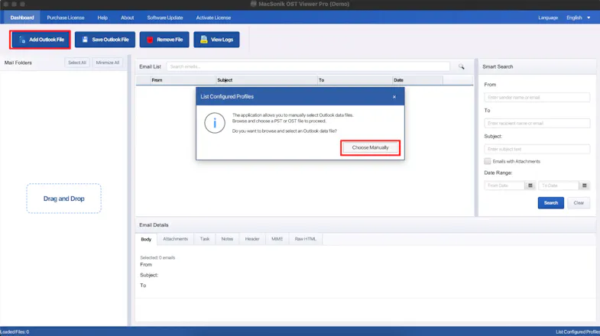This screenshot has width=600, height=336.
Task: Open the Purchase License menu
Action: [x=66, y=18]
